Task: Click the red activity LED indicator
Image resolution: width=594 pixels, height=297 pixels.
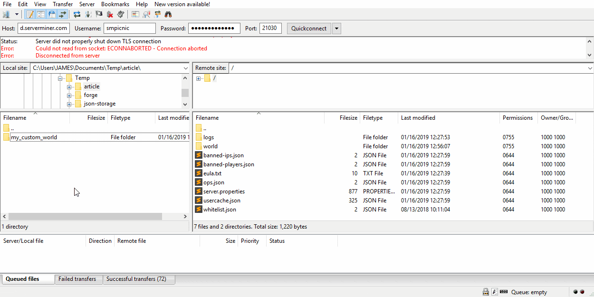Action: pyautogui.click(x=582, y=292)
